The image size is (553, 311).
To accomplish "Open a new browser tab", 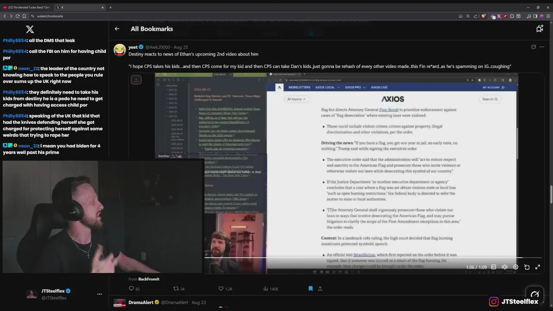I will pyautogui.click(x=111, y=7).
